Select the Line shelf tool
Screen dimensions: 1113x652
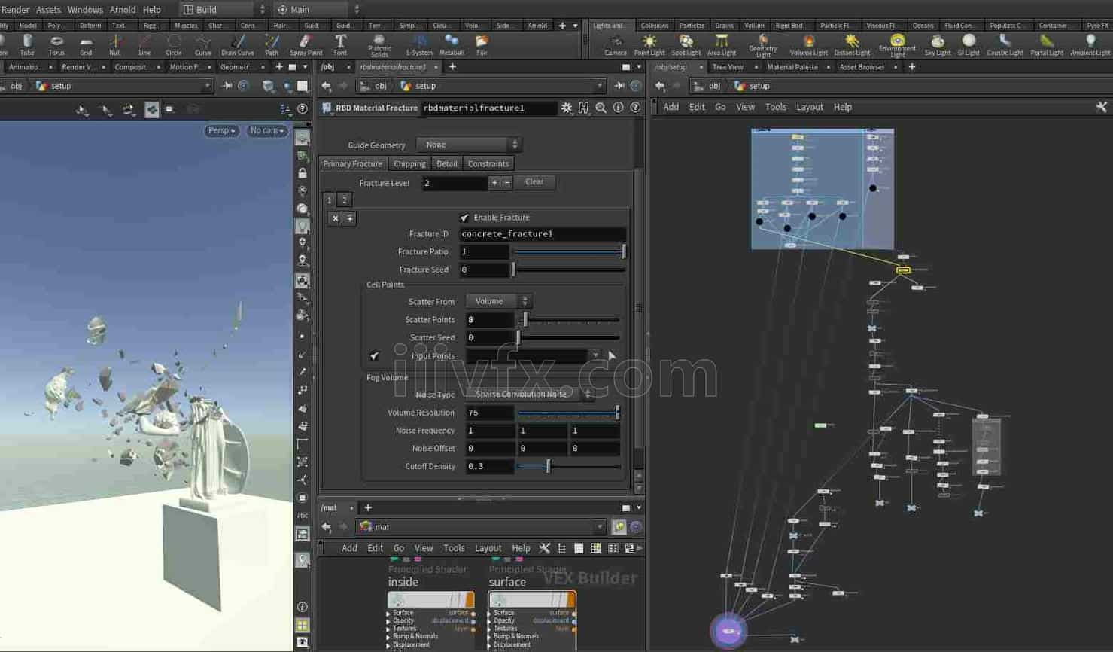pos(144,44)
